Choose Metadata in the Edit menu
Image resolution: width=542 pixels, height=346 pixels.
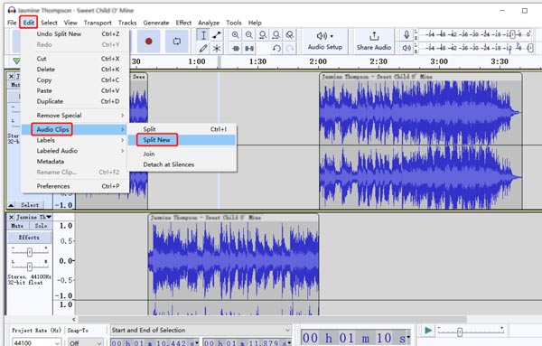[74, 162]
